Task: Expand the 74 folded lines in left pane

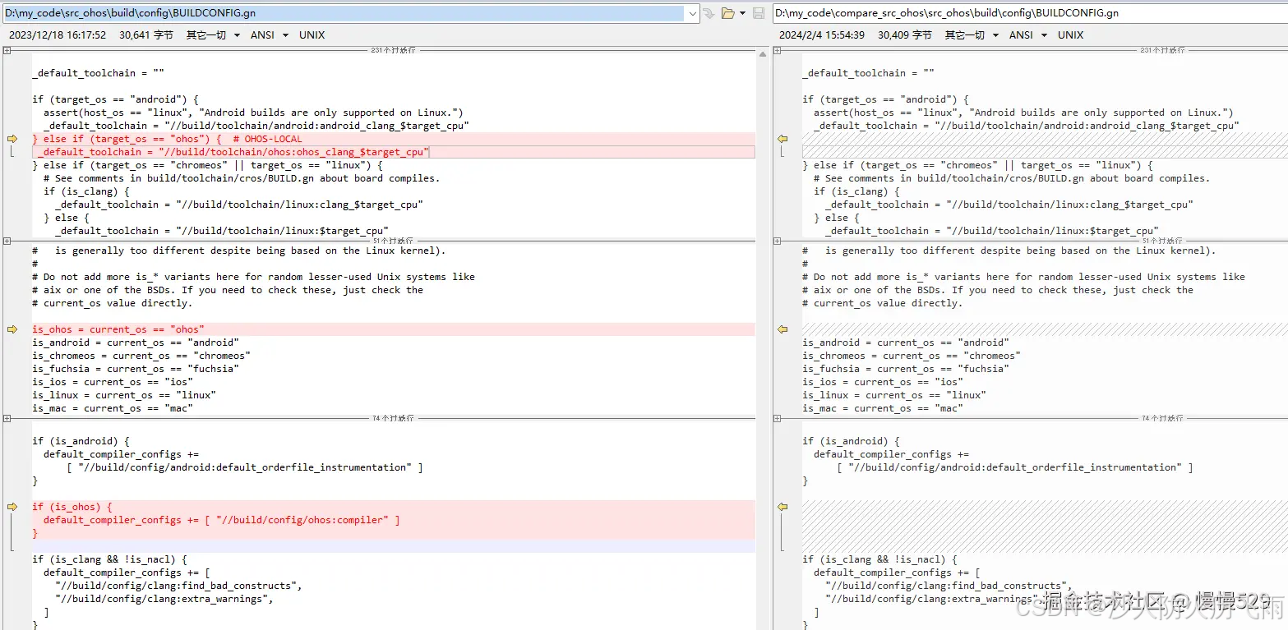Action: click(x=7, y=418)
